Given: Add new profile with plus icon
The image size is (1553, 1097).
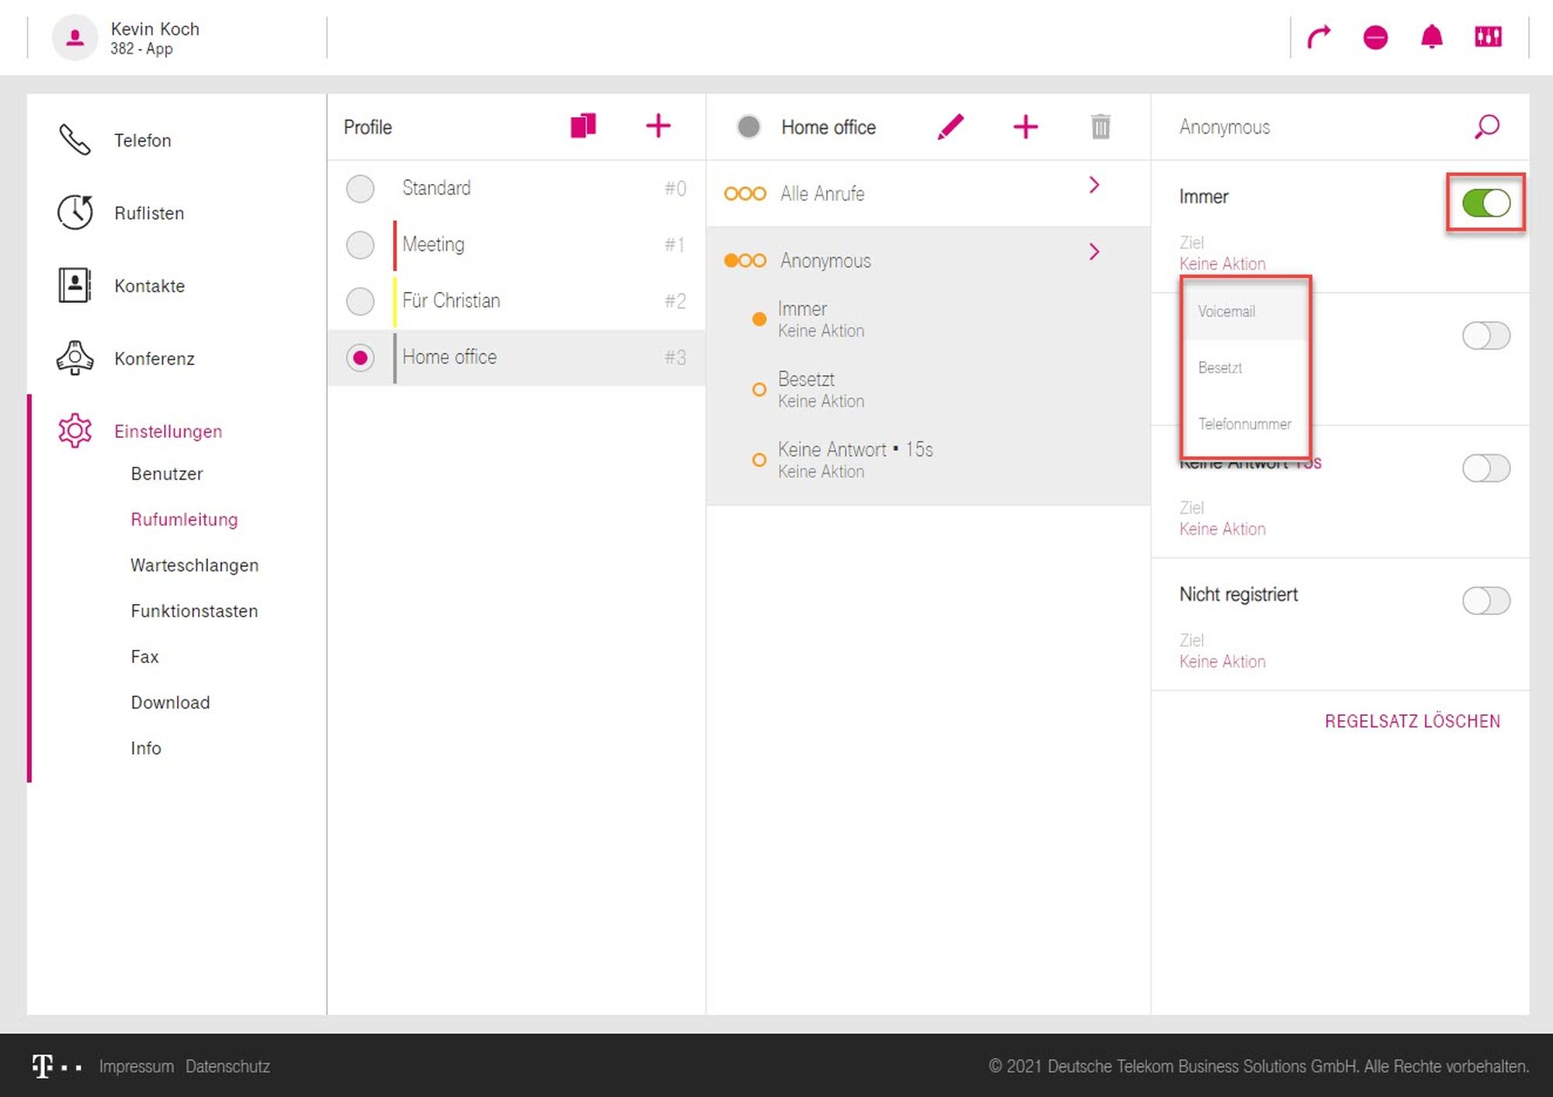Looking at the screenshot, I should point(658,126).
